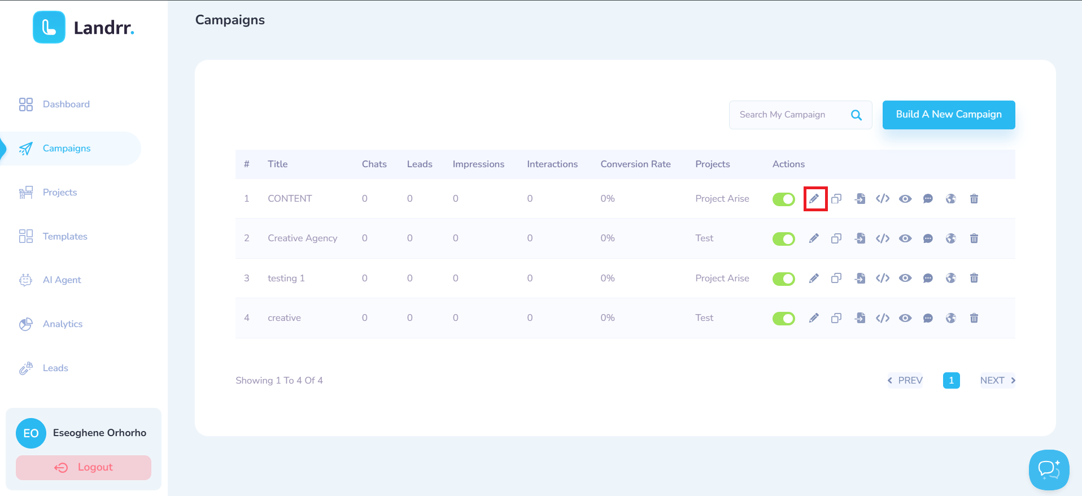Open chat icon for row 4 creative
The width and height of the screenshot is (1082, 496).
(x=928, y=318)
